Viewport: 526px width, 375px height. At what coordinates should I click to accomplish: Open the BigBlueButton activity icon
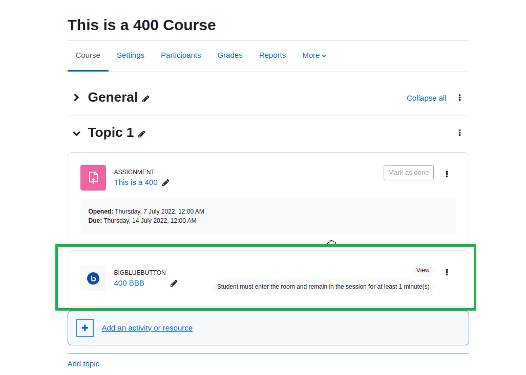click(x=93, y=278)
